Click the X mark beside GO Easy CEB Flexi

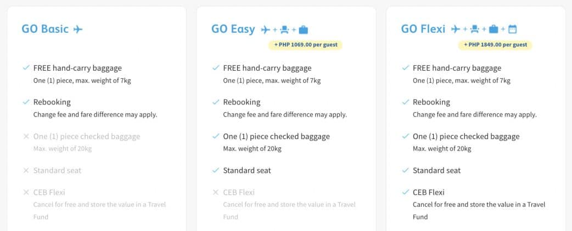216,192
